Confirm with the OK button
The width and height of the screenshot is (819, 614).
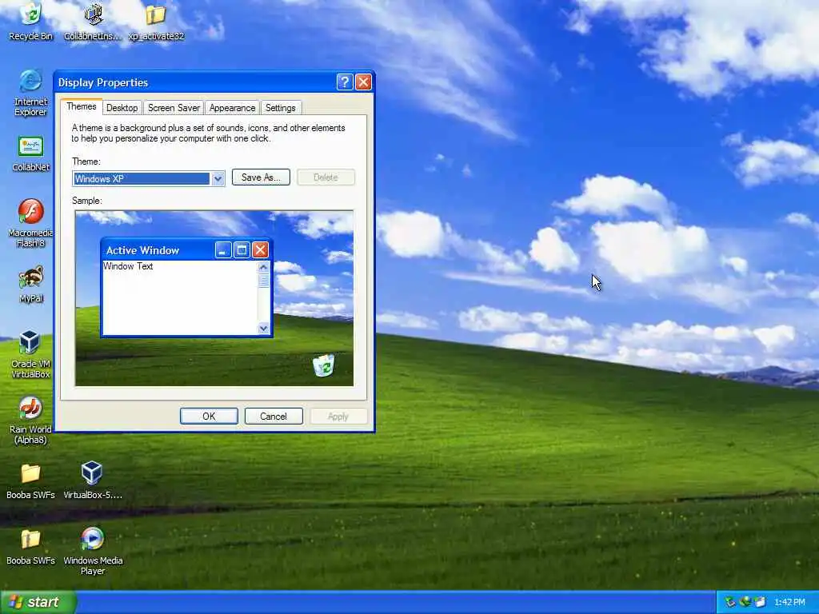tap(209, 416)
